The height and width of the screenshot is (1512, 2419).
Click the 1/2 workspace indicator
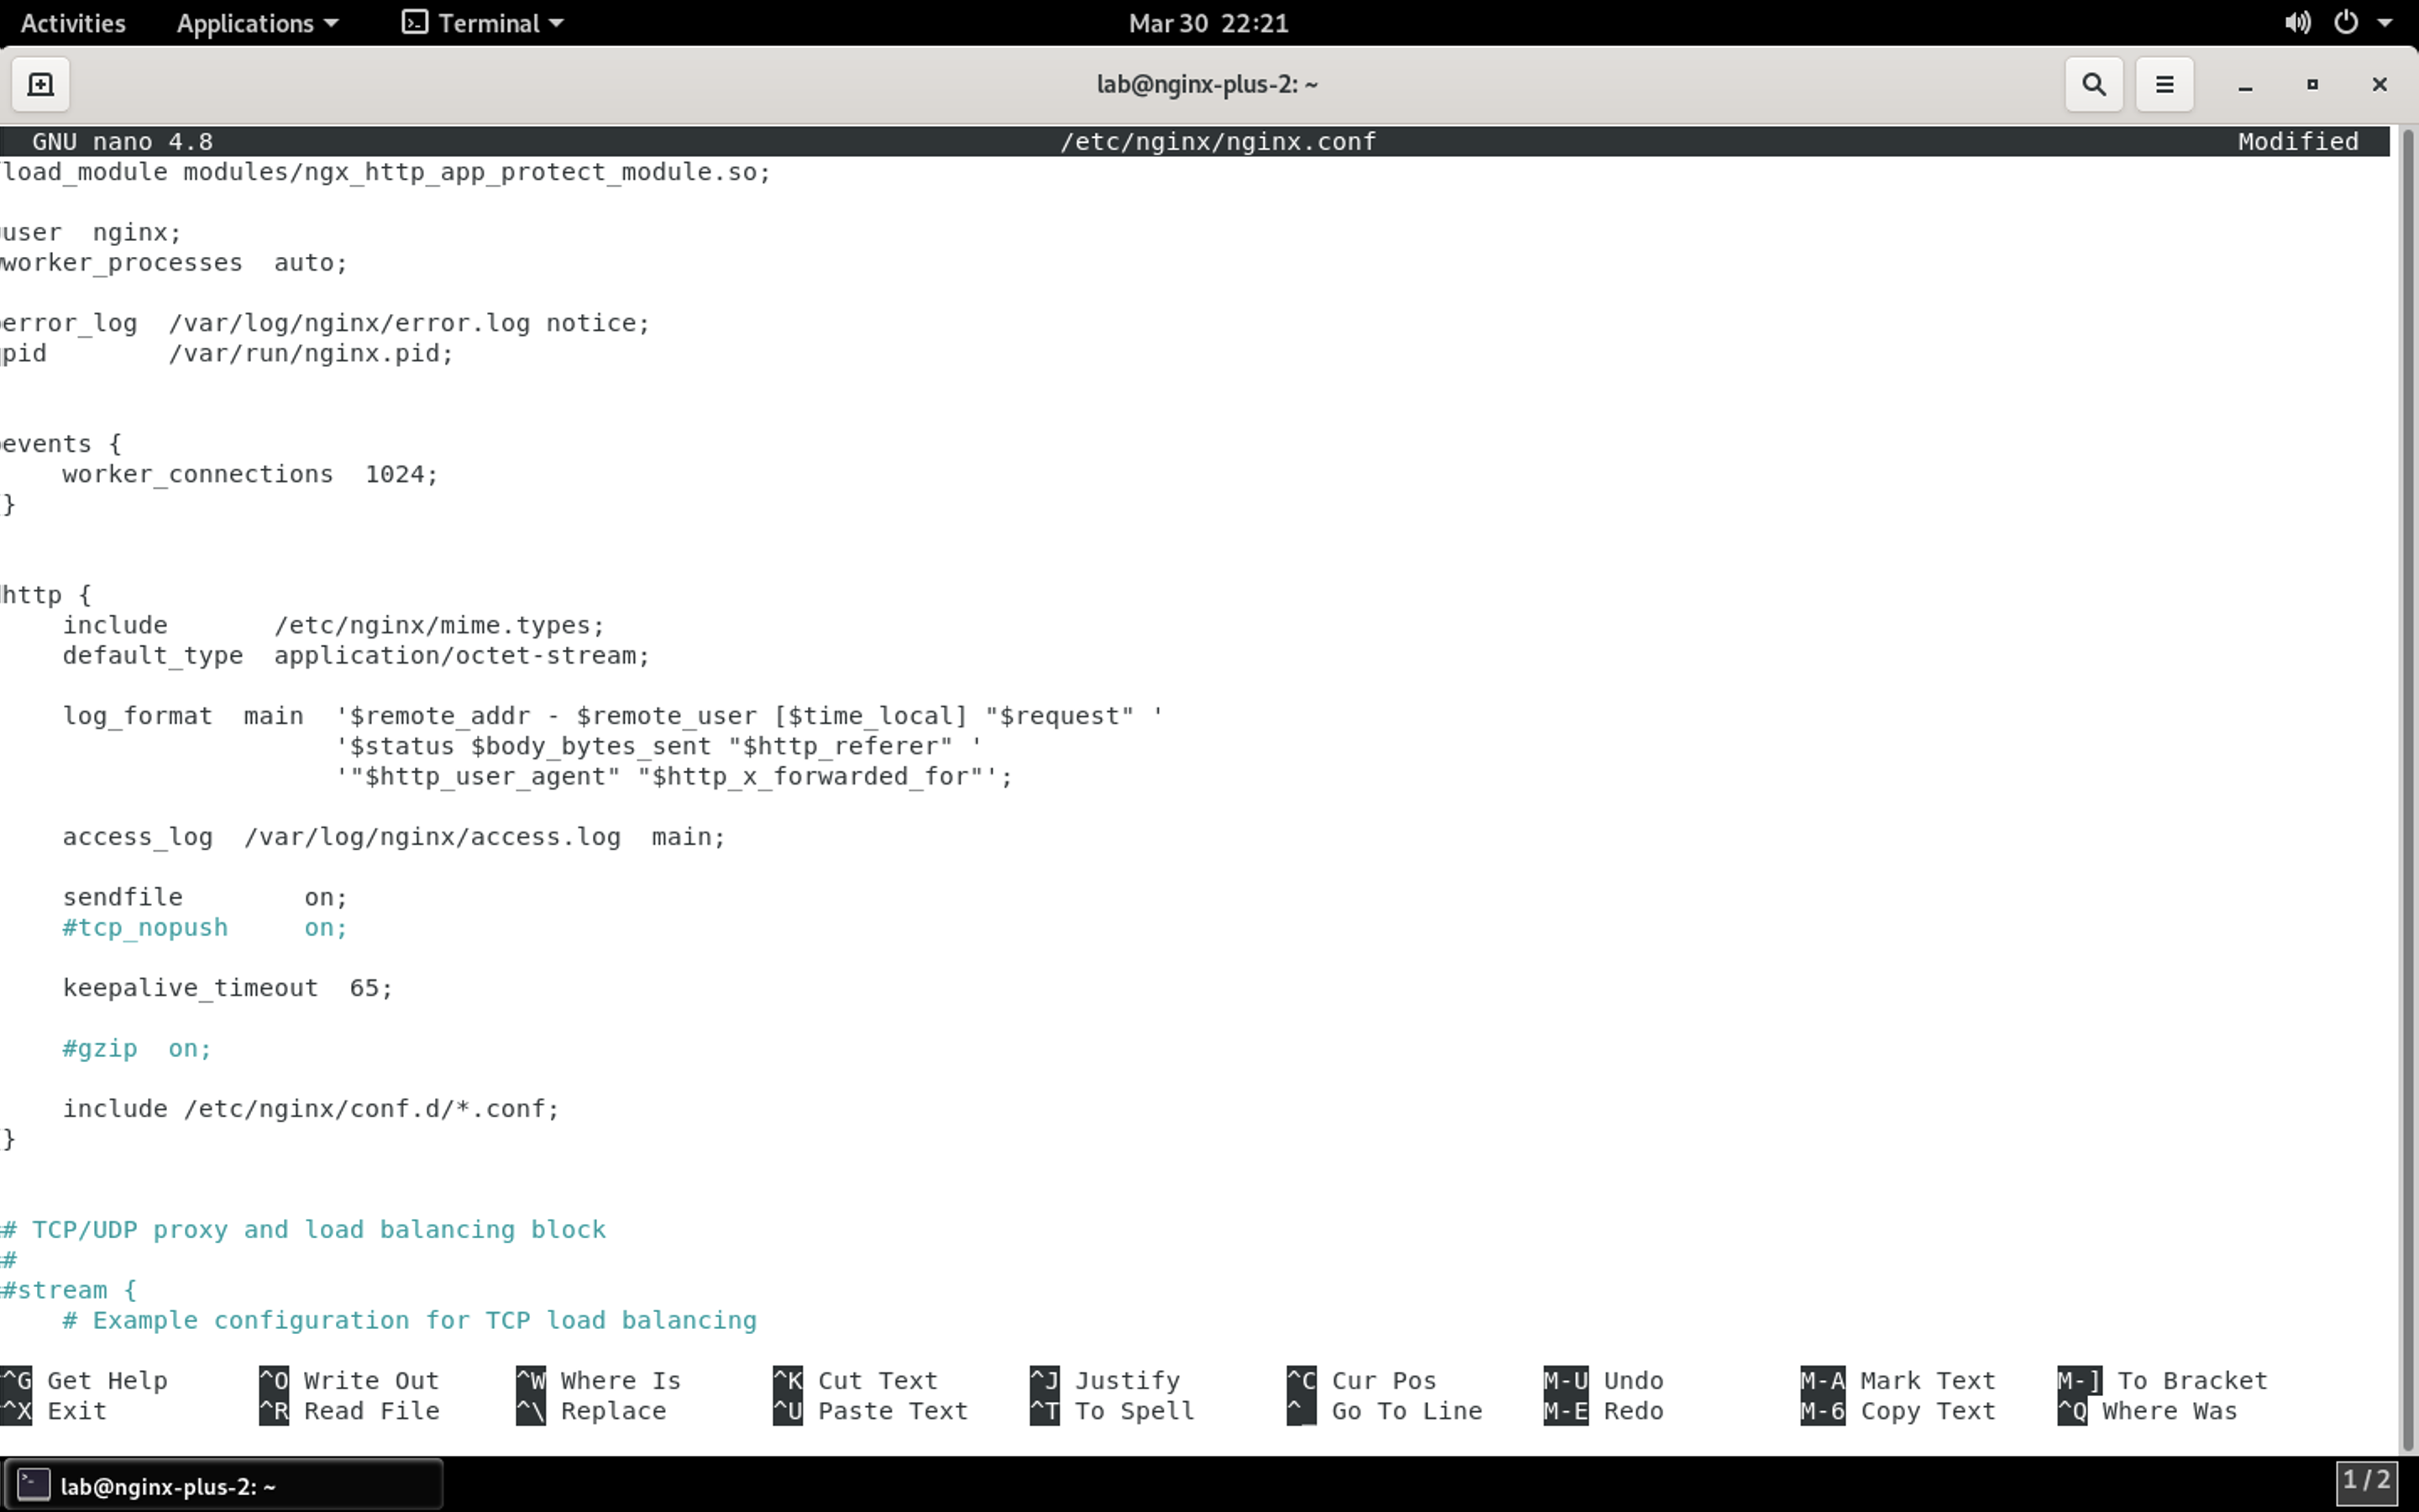pyautogui.click(x=2366, y=1481)
